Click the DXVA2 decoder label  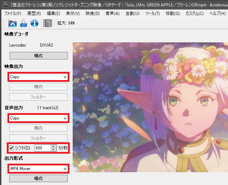point(47,45)
